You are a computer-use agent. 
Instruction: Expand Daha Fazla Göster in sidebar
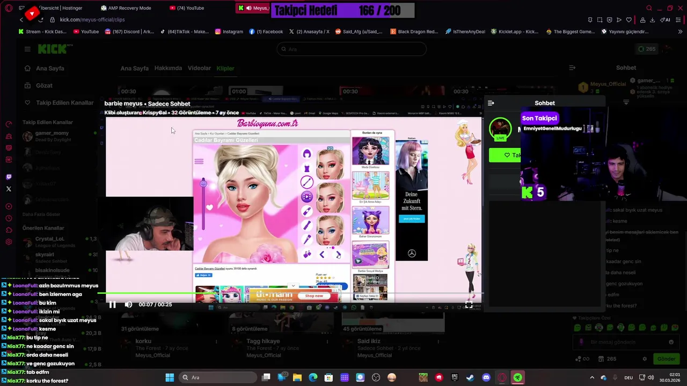click(41, 214)
